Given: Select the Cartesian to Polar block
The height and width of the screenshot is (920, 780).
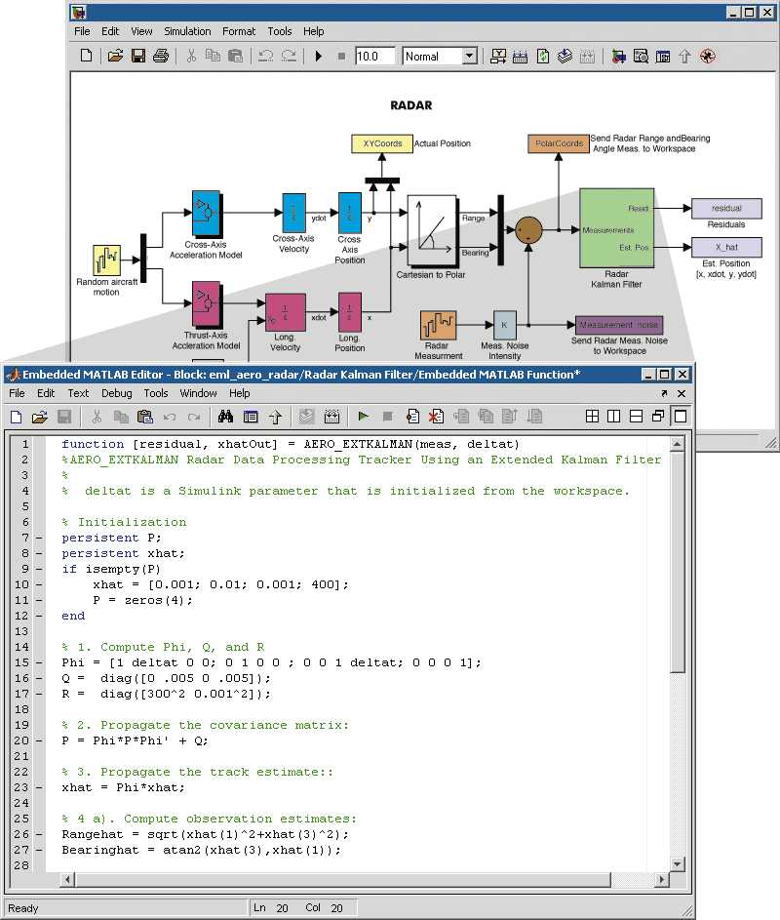Looking at the screenshot, I should (433, 230).
